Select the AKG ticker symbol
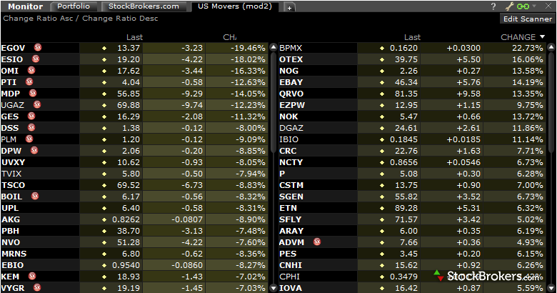The height and width of the screenshot is (293, 557). tap(11, 219)
